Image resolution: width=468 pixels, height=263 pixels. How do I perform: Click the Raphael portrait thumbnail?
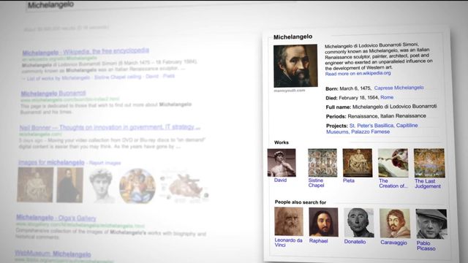(323, 222)
